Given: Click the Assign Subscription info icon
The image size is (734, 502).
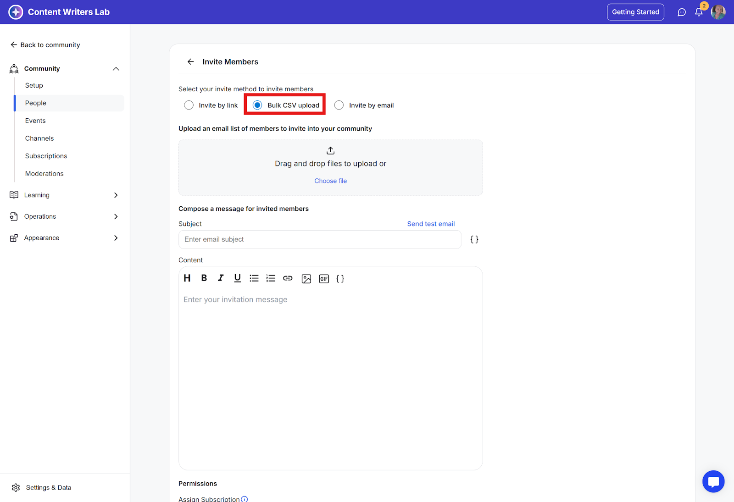Looking at the screenshot, I should coord(245,499).
